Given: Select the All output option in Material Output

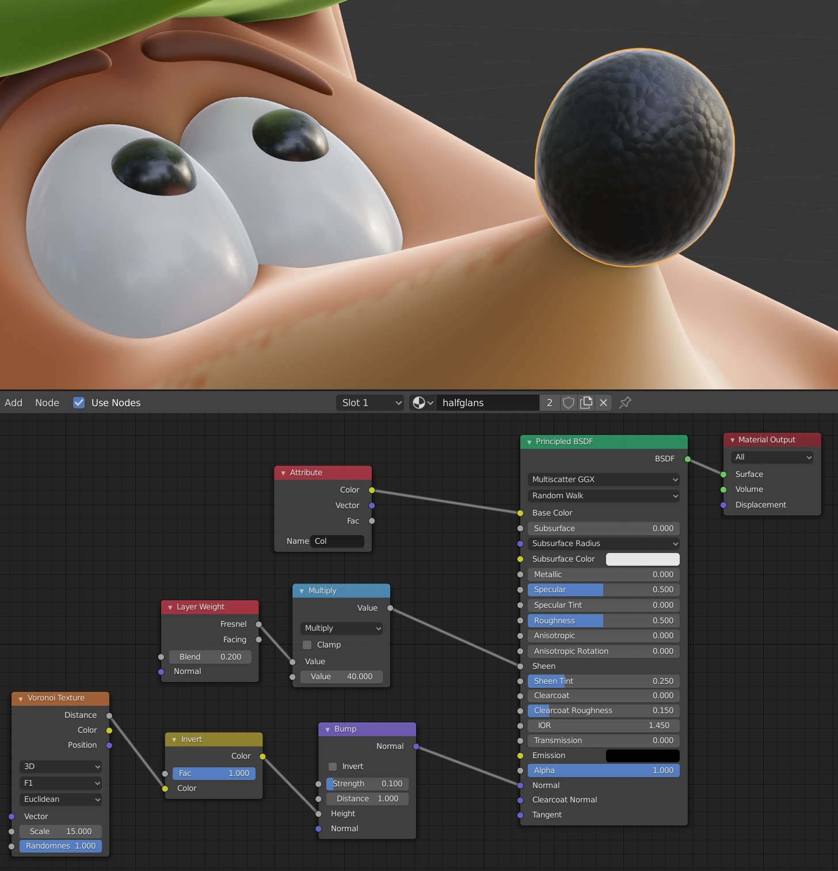Looking at the screenshot, I should 771,457.
